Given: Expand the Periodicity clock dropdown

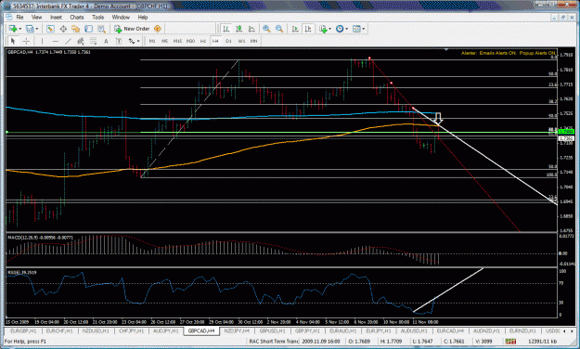Looking at the screenshot, I should [x=342, y=29].
